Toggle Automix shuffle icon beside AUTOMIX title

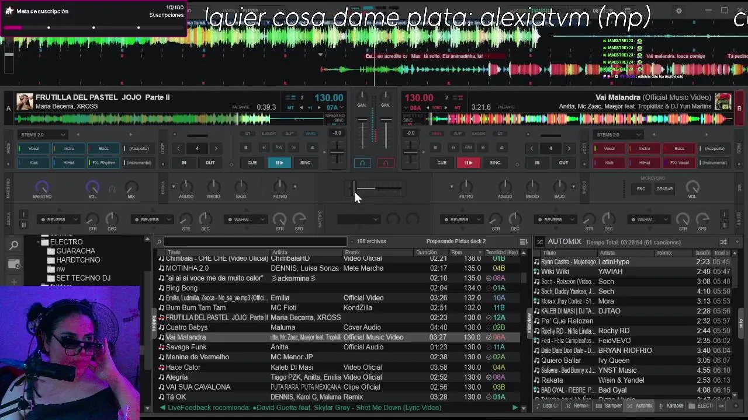click(539, 242)
